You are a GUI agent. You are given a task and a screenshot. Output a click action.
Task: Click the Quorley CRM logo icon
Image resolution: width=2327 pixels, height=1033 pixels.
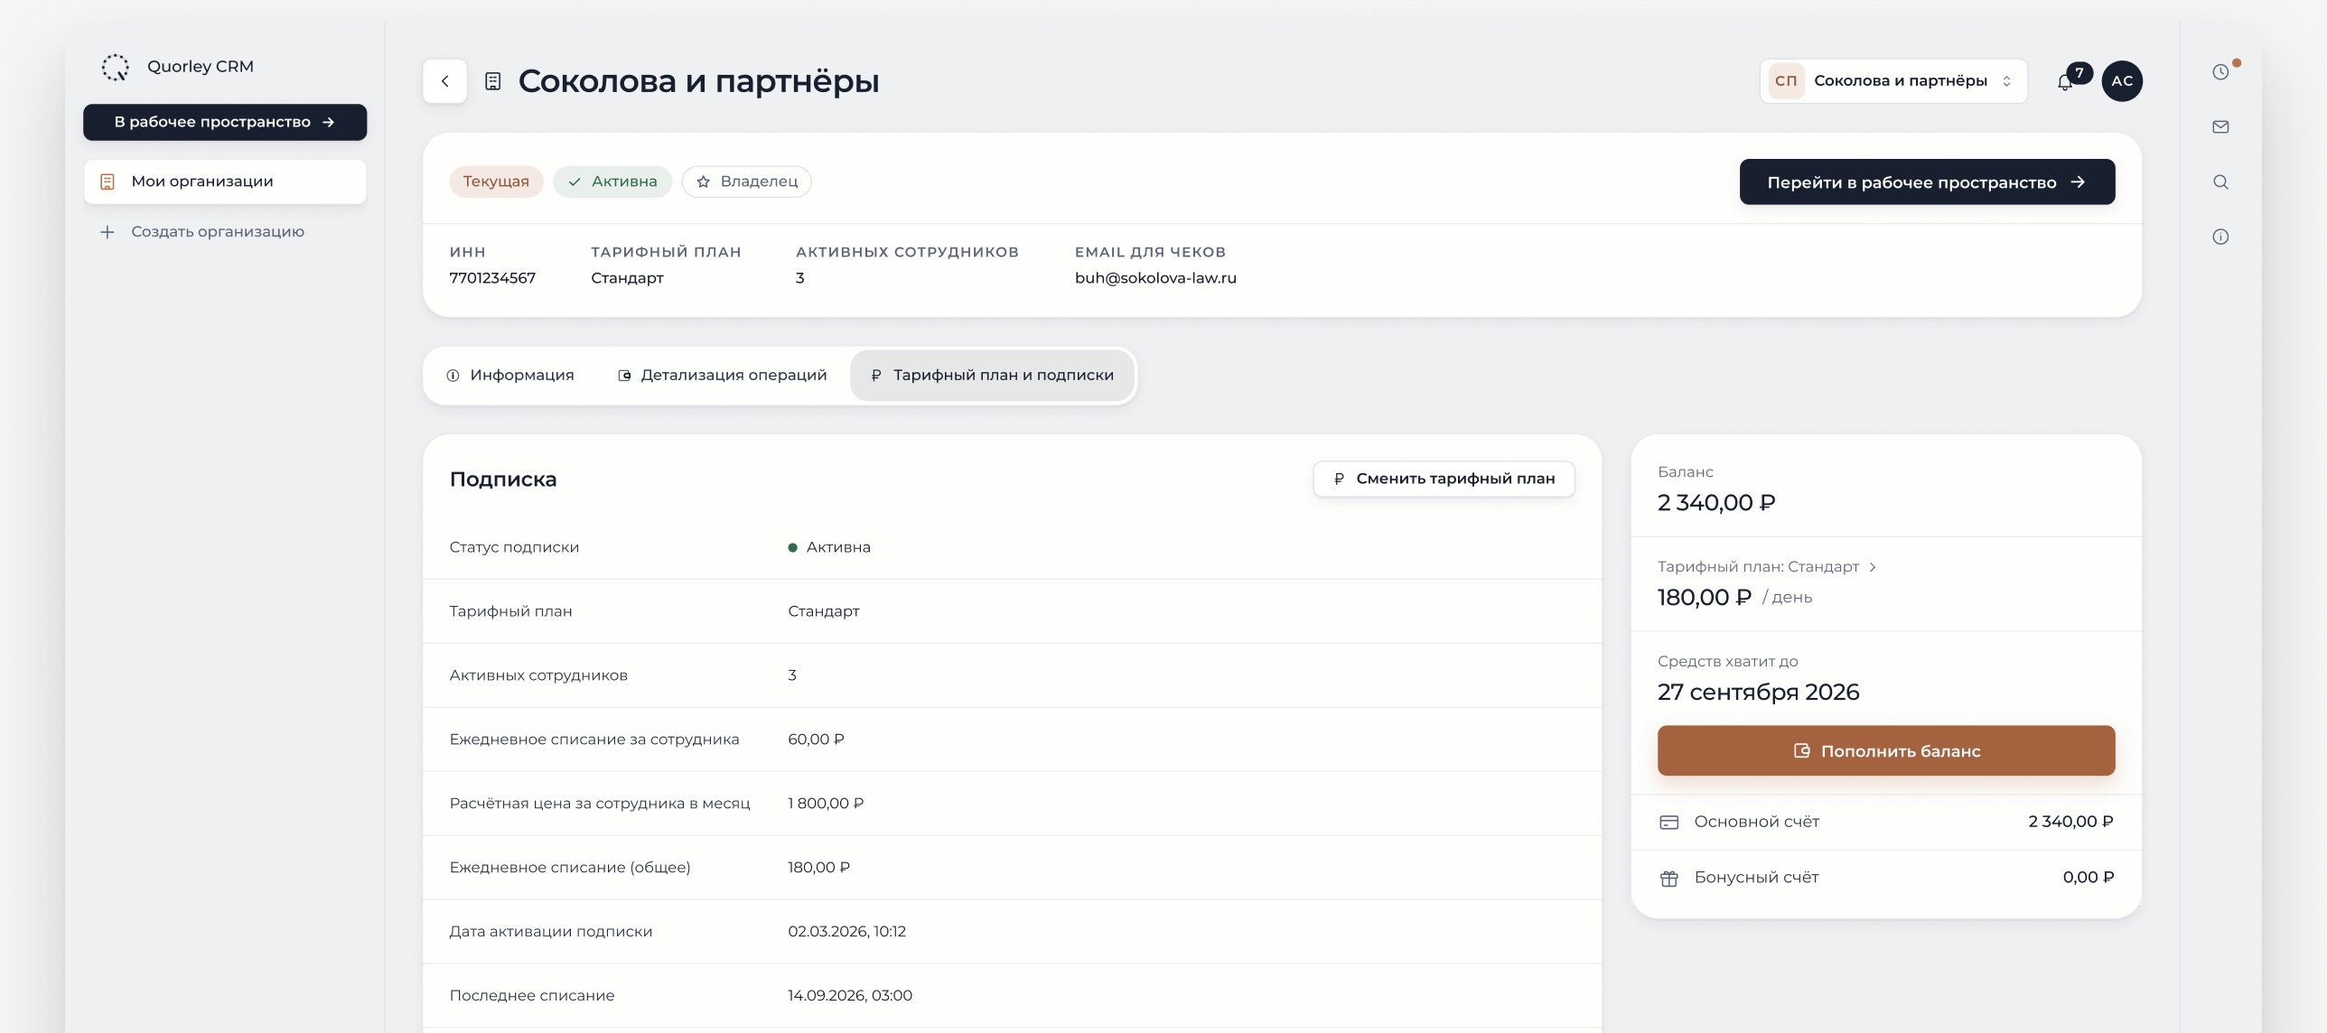pyautogui.click(x=116, y=67)
